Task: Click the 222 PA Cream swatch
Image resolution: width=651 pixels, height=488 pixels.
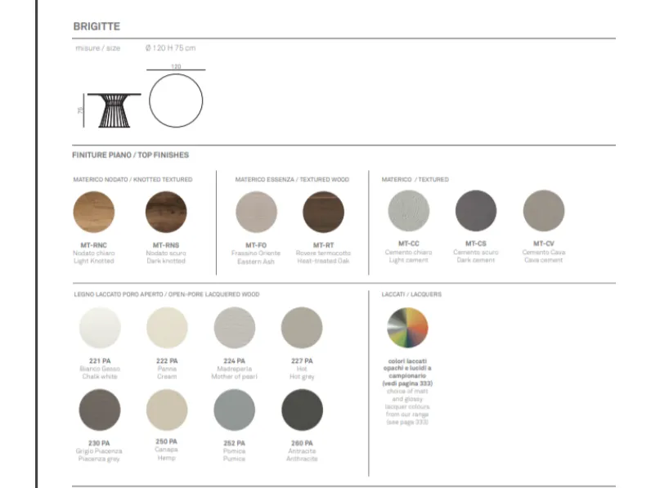Action: (x=167, y=328)
